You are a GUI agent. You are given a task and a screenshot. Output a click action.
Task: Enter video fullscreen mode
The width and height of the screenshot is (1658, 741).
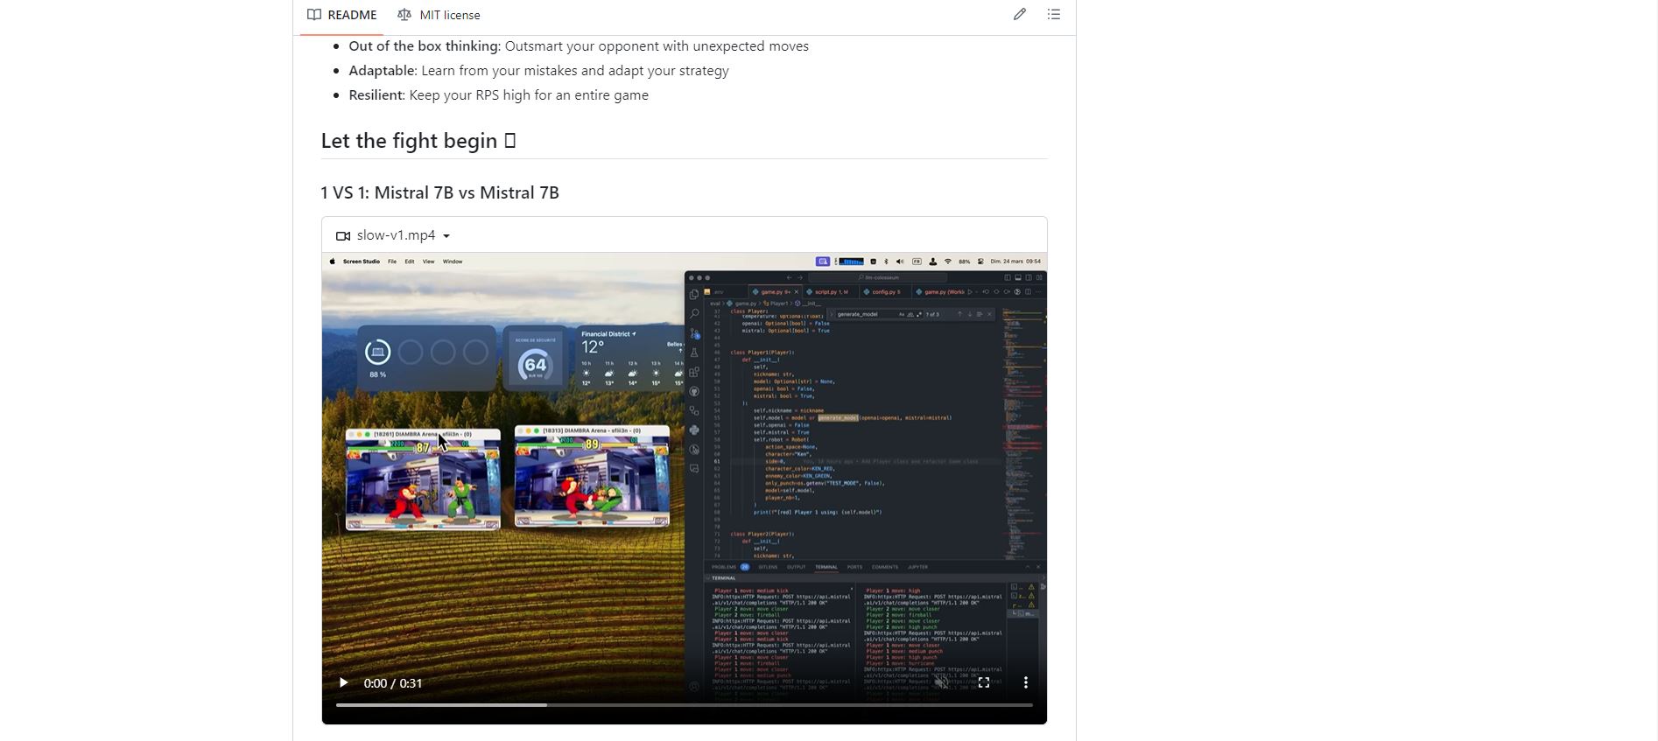pos(984,682)
